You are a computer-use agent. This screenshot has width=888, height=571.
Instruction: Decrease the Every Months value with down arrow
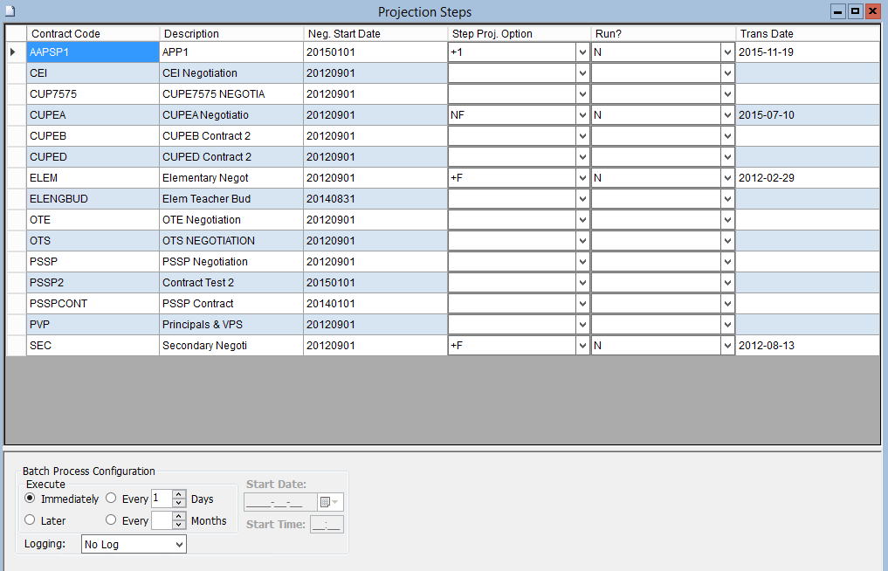[179, 526]
